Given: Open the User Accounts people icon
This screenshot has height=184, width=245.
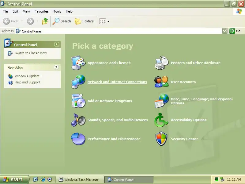Looking at the screenshot, I should coord(162,82).
